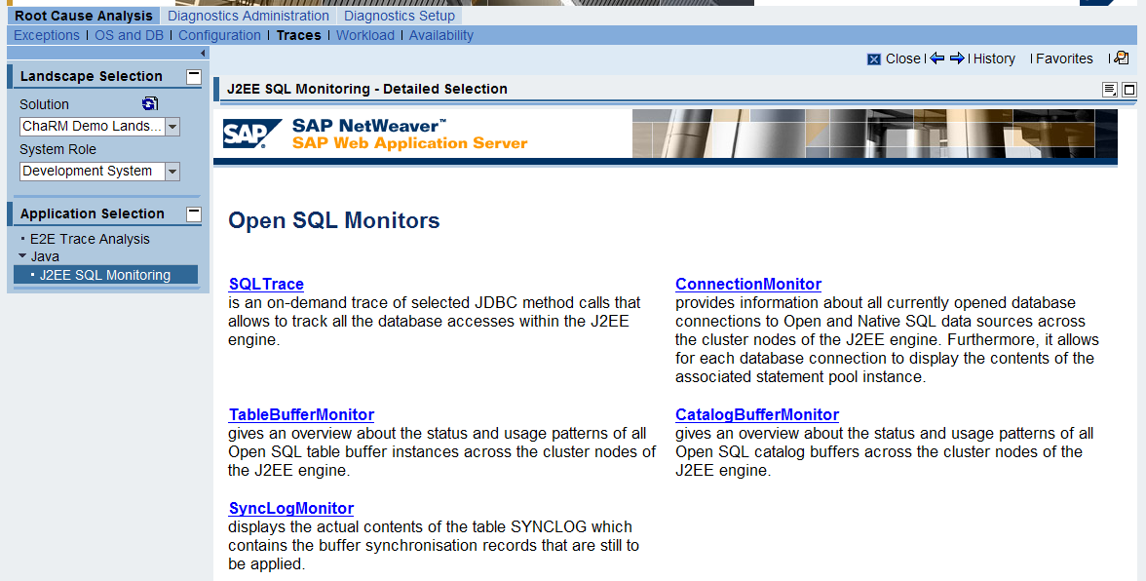Open the History menu

tap(994, 58)
